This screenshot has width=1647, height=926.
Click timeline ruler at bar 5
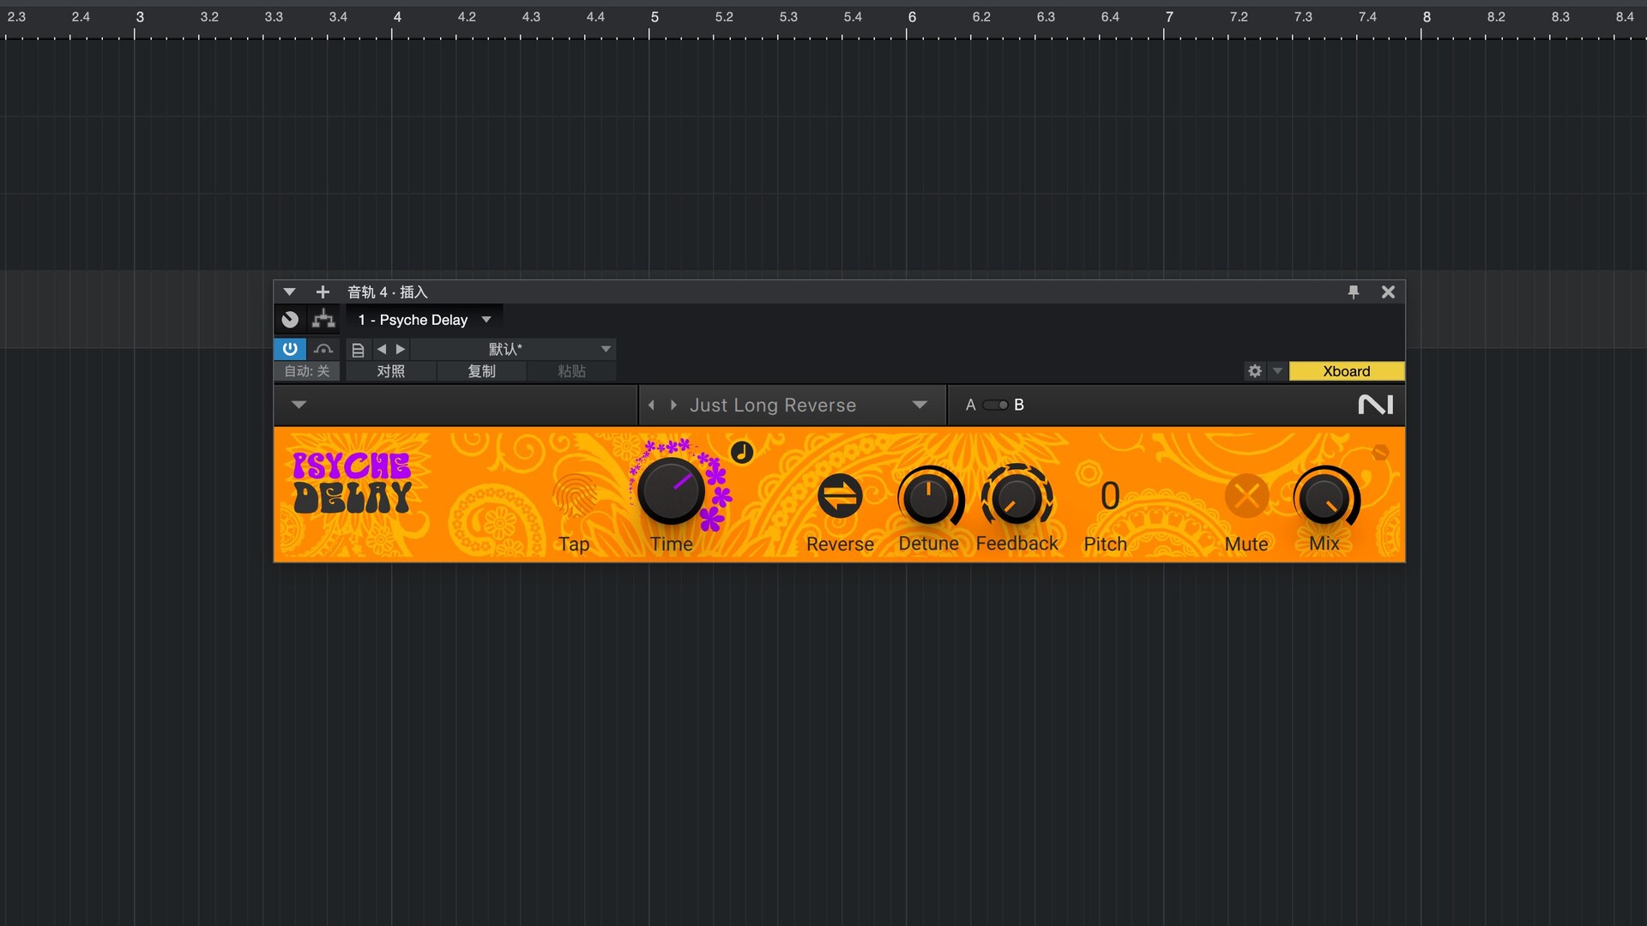pos(655,17)
